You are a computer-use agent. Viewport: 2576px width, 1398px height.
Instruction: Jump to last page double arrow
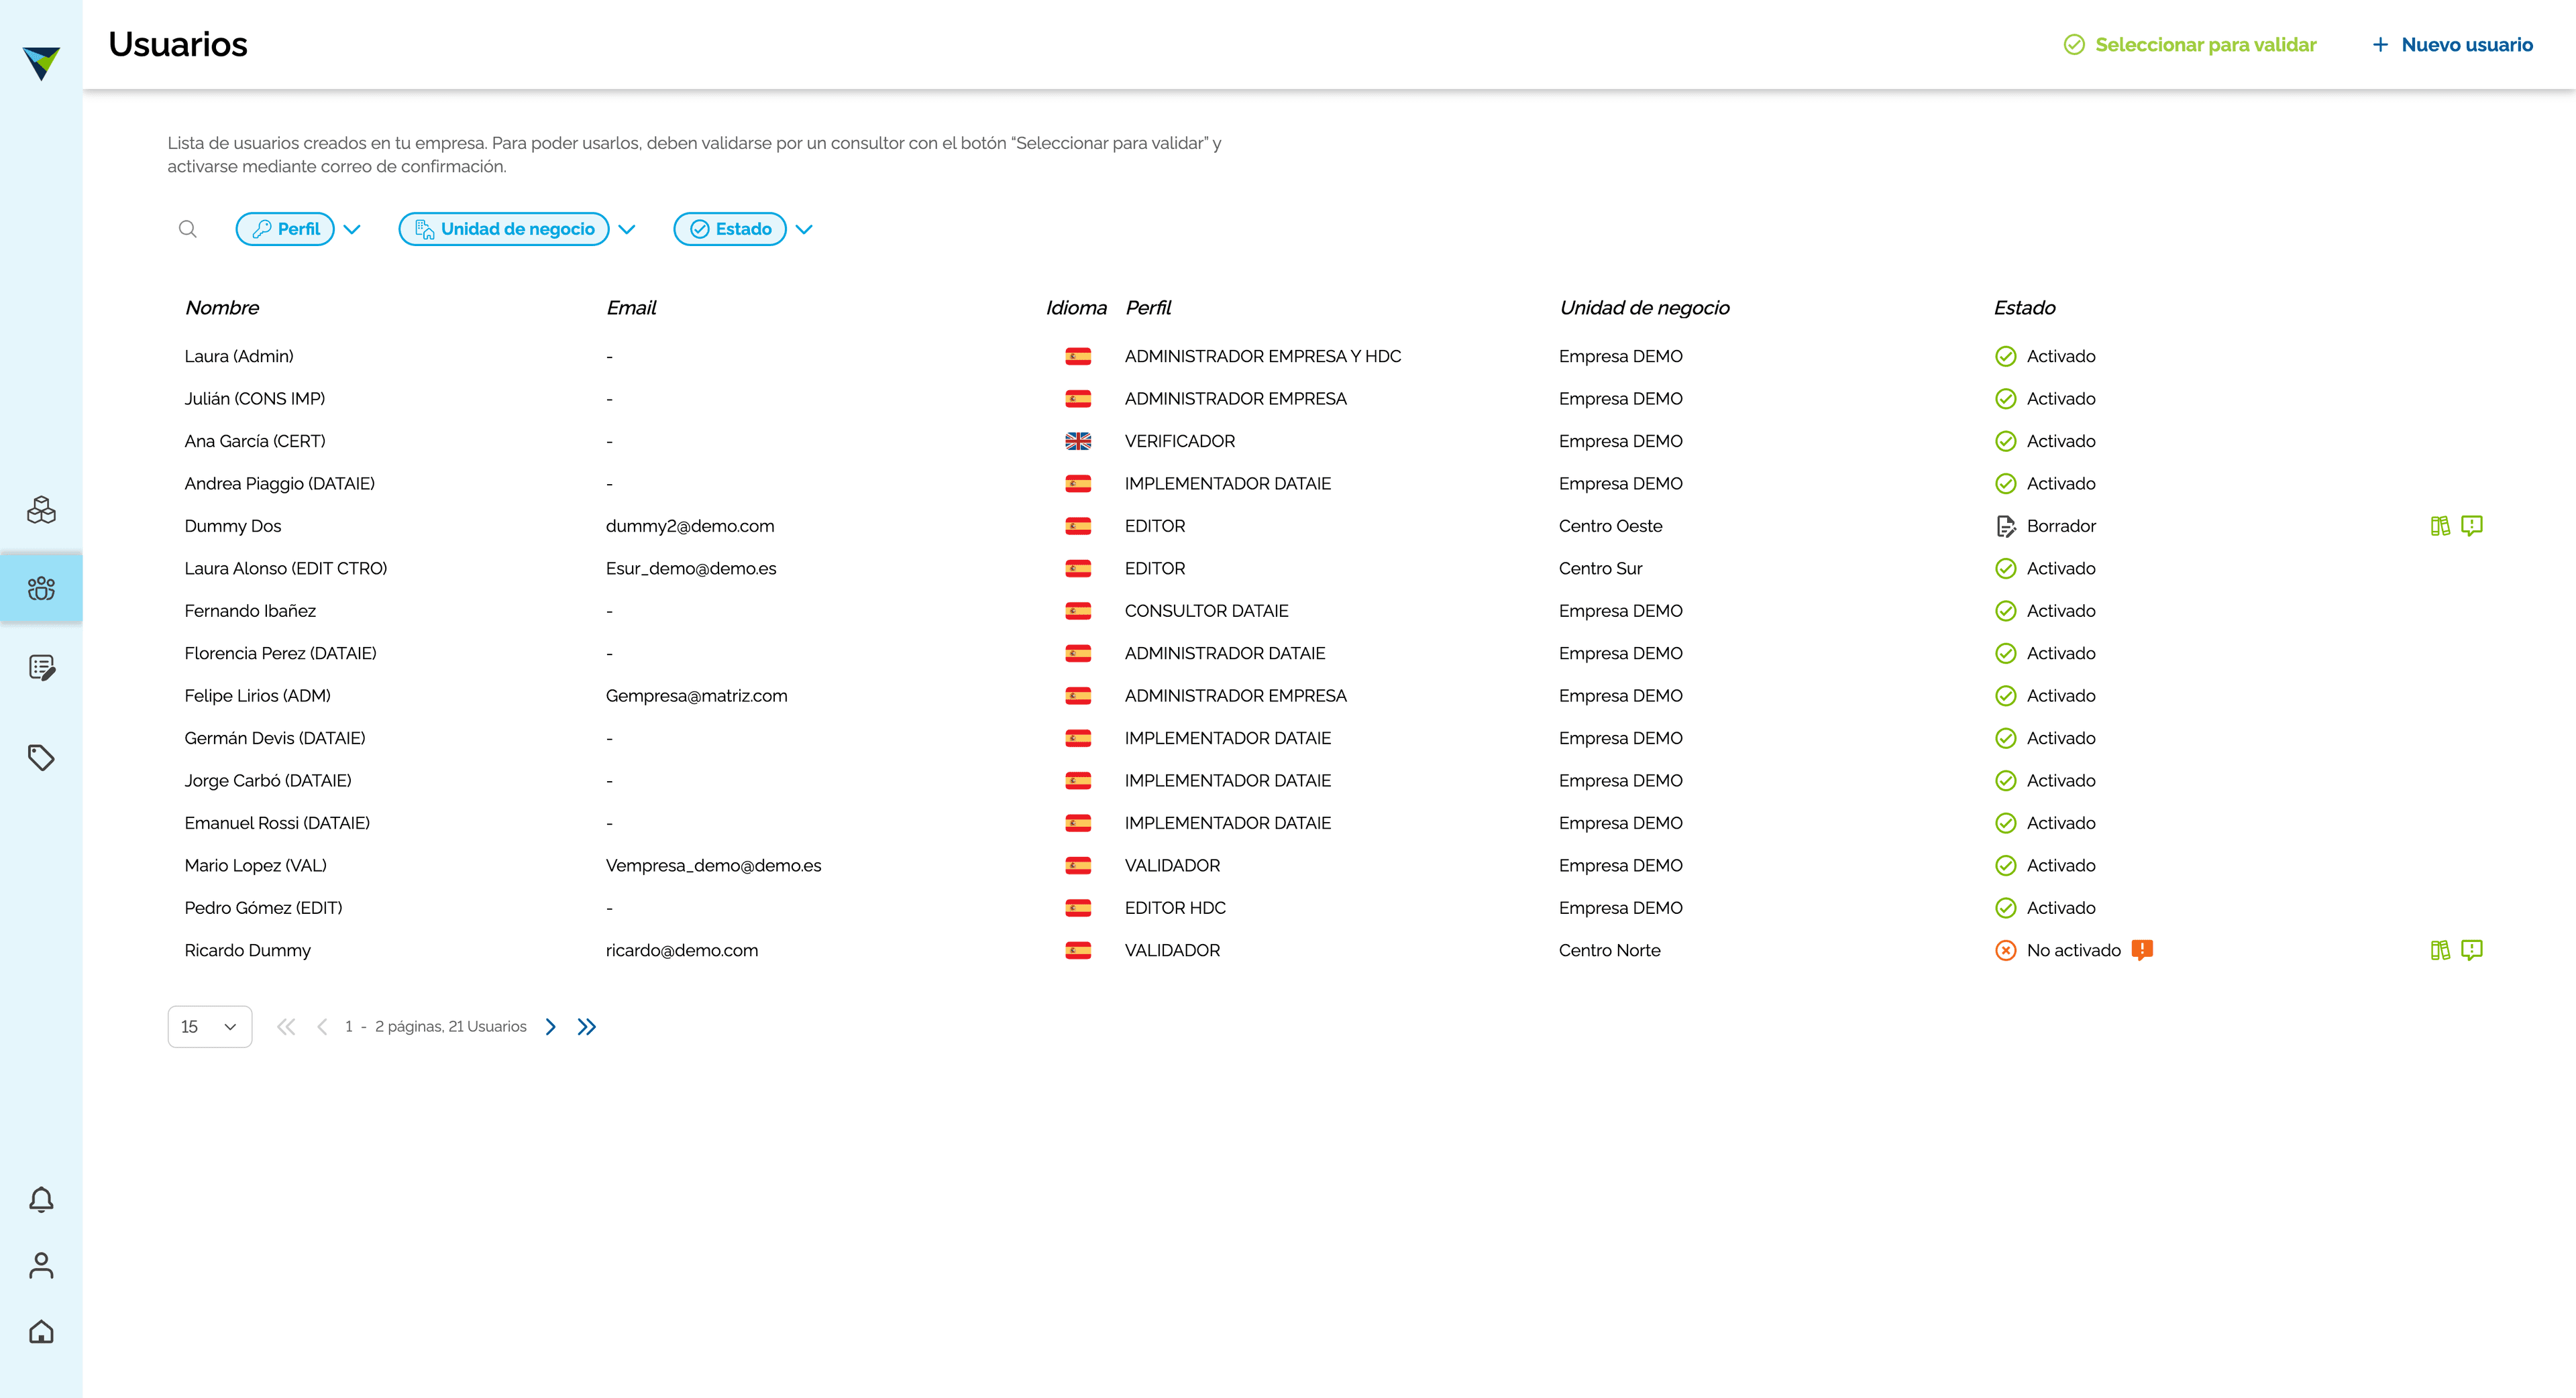pos(587,1027)
